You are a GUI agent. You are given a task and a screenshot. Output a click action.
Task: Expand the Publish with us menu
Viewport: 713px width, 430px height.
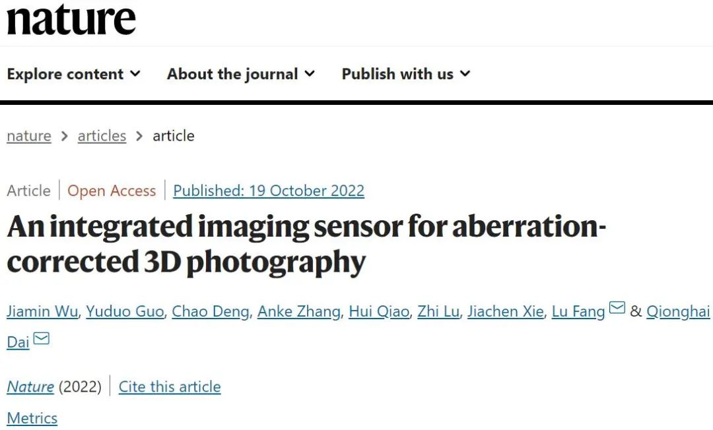tap(405, 74)
